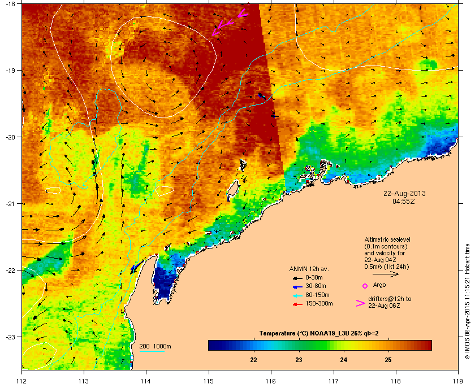Click the dark red end of colorbar
The image size is (475, 384).
point(427,345)
